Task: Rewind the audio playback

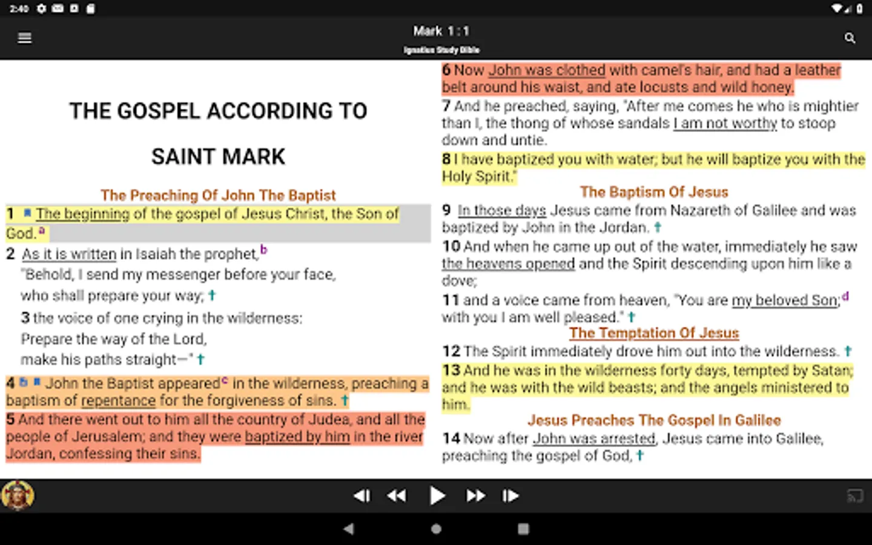Action: click(397, 496)
